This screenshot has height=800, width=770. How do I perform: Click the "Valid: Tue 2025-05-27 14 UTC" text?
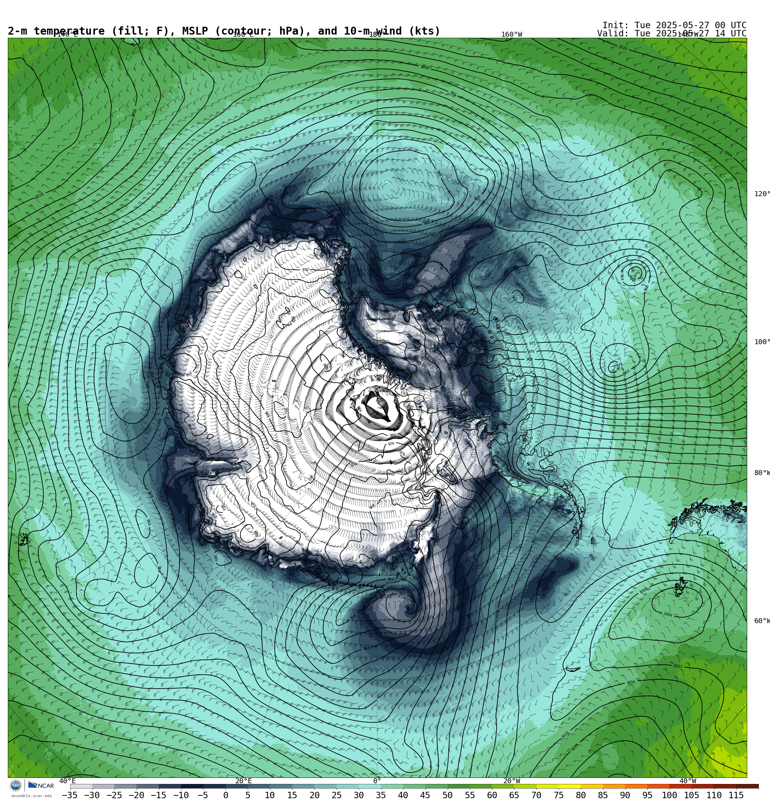(672, 34)
